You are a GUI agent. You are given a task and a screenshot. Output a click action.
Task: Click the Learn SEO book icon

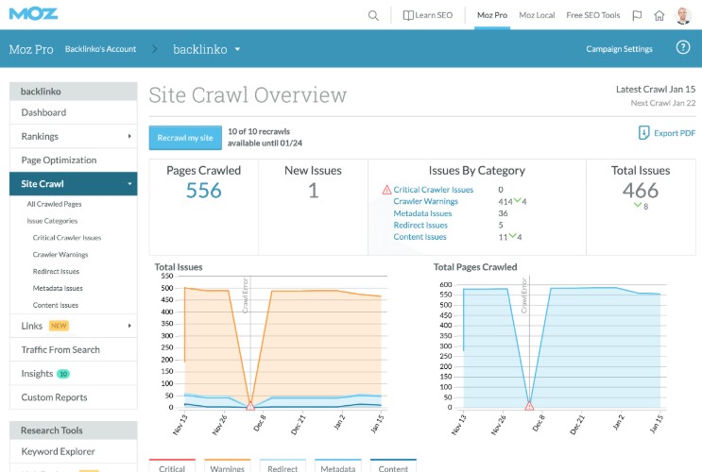(408, 15)
